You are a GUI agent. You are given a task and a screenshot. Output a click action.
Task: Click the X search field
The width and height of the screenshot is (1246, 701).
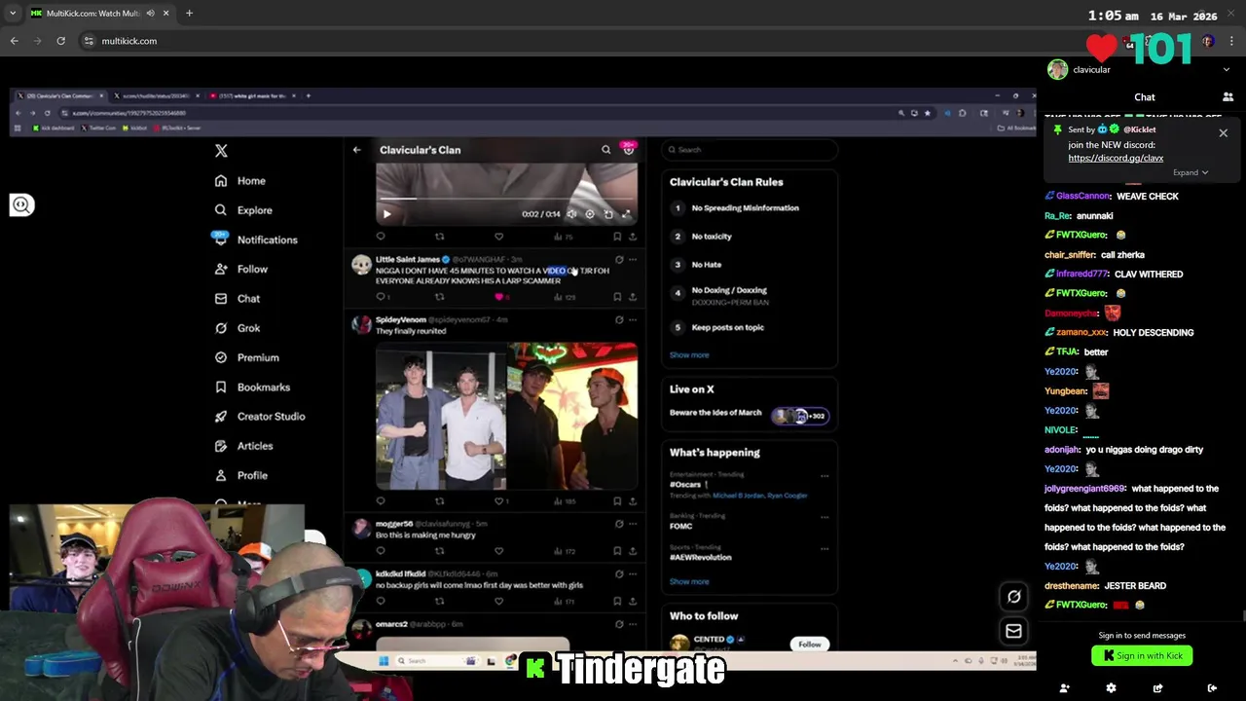tap(750, 150)
